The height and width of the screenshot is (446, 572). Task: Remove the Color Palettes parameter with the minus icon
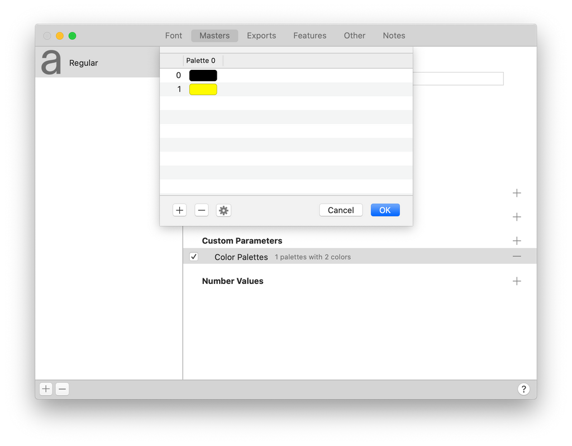click(517, 257)
